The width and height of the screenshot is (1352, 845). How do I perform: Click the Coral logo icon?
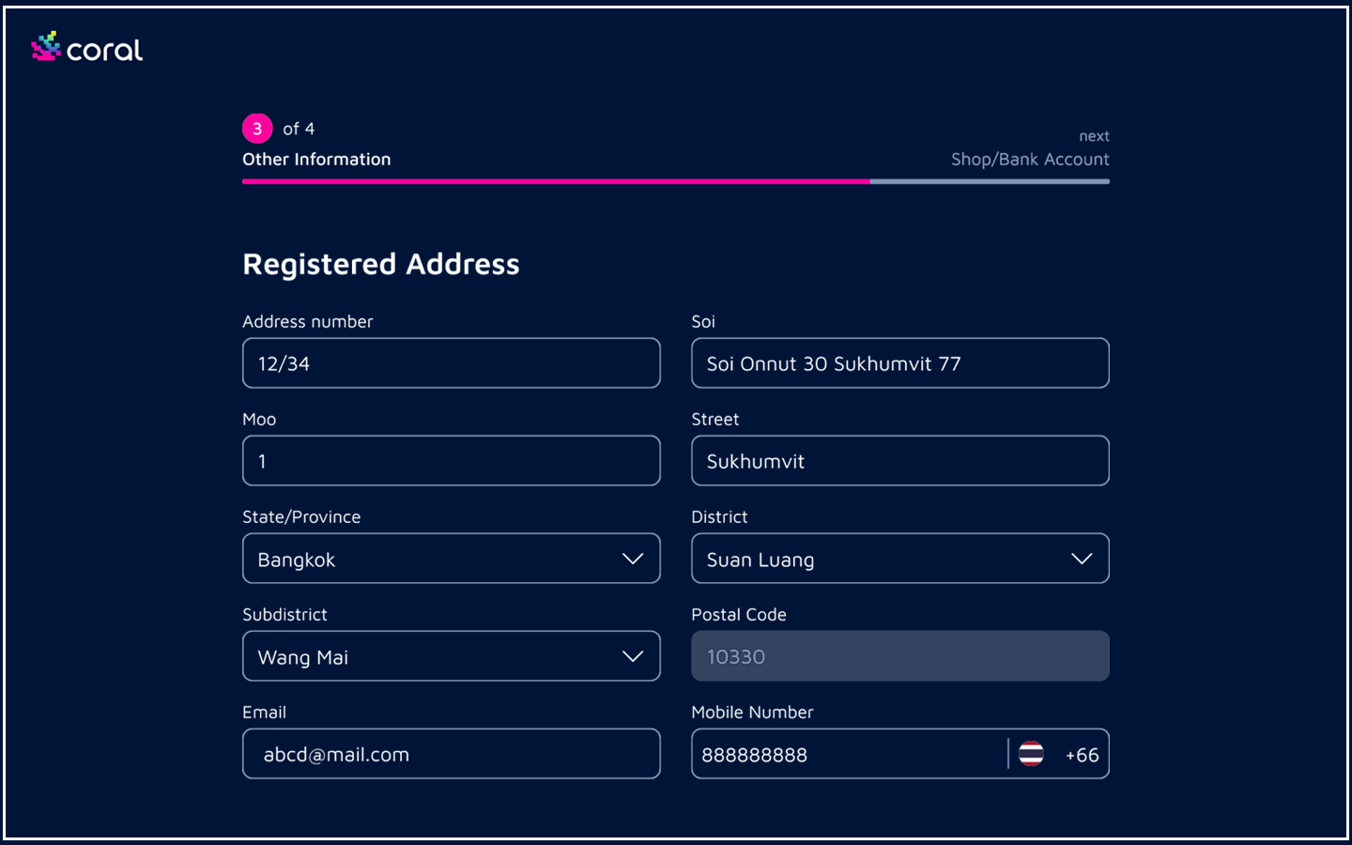(x=46, y=47)
